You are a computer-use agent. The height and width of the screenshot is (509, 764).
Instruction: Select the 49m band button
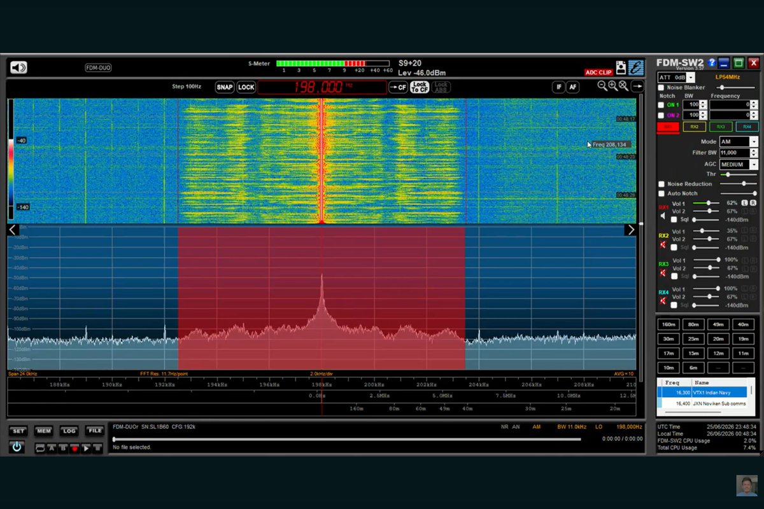pos(718,324)
